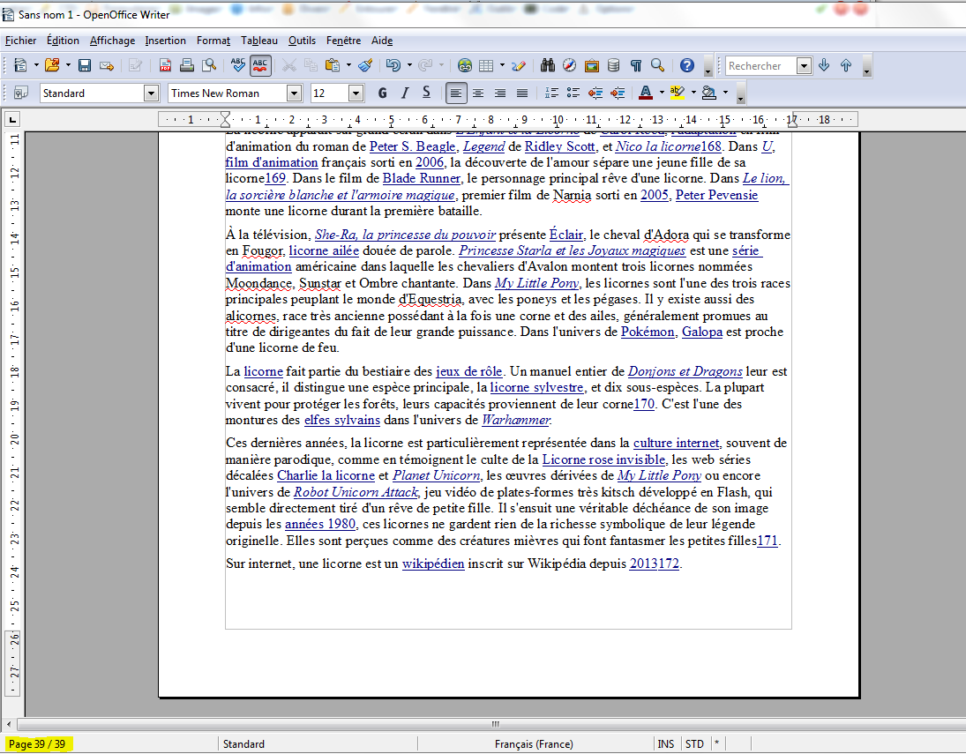Export document directly as PDF
The height and width of the screenshot is (754, 966).
point(165,65)
